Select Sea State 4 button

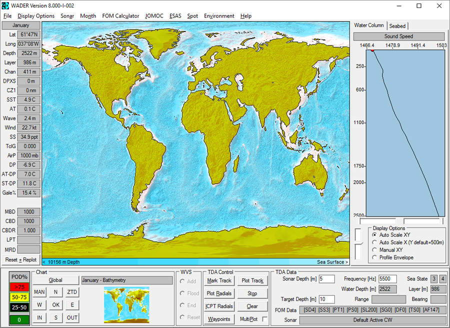443,279
